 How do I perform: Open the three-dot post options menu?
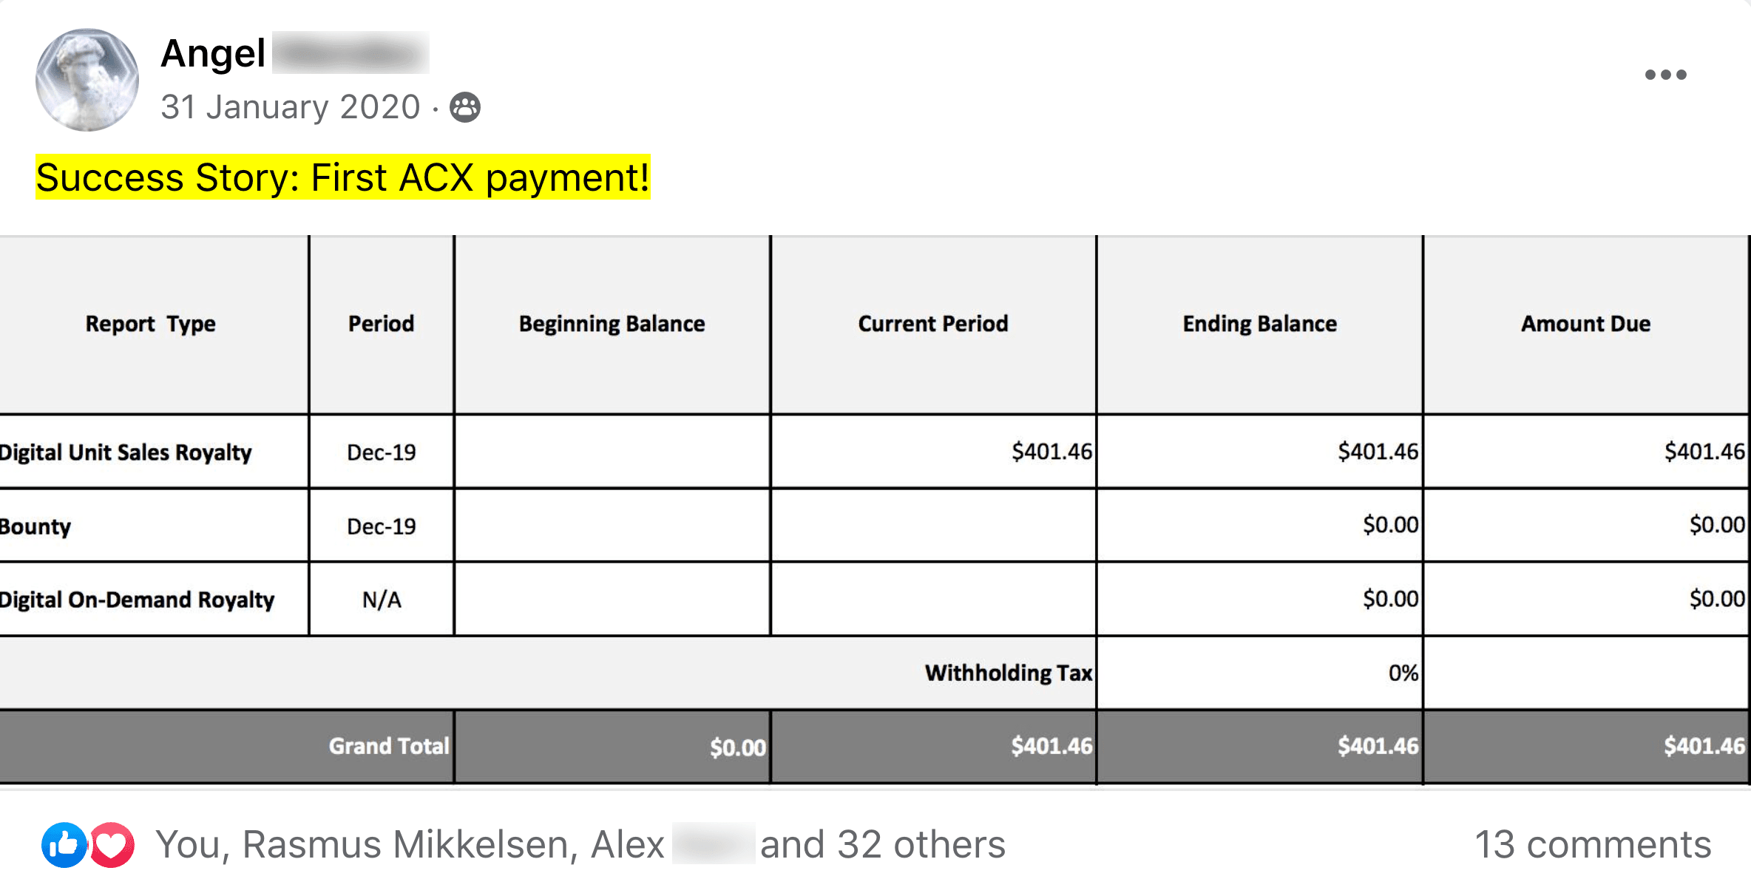point(1665,75)
